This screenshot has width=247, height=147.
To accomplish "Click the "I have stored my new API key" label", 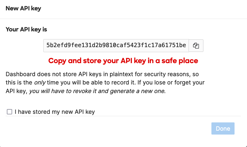I will [55, 112].
